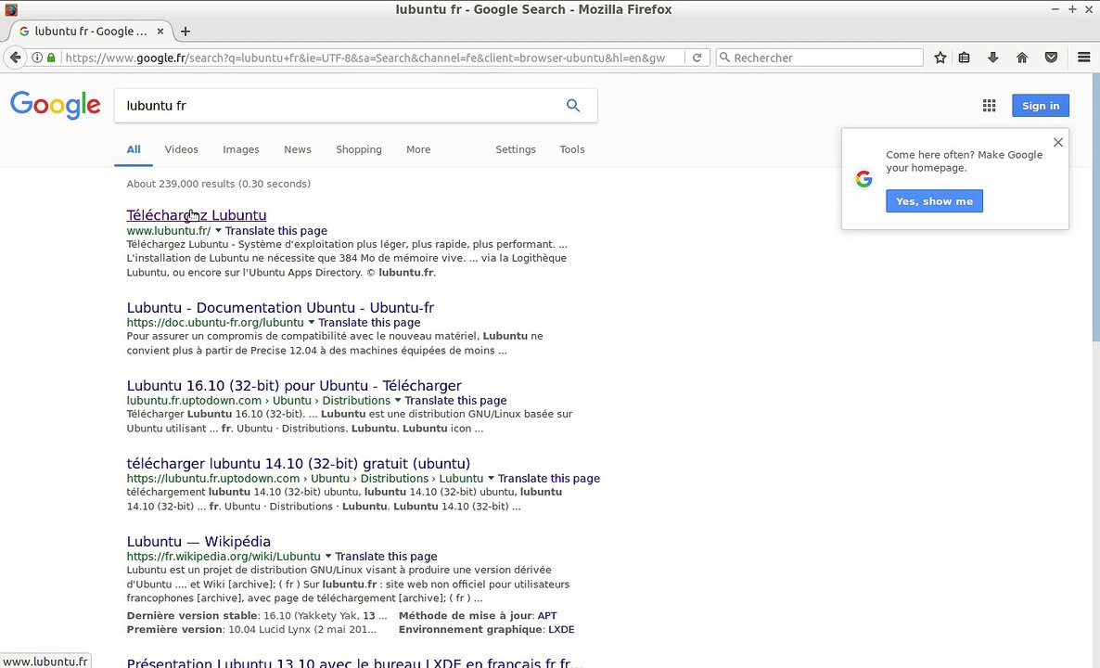The image size is (1100, 668).
Task: Translate this page for Lubuntu 16.10 result
Action: pyautogui.click(x=455, y=400)
